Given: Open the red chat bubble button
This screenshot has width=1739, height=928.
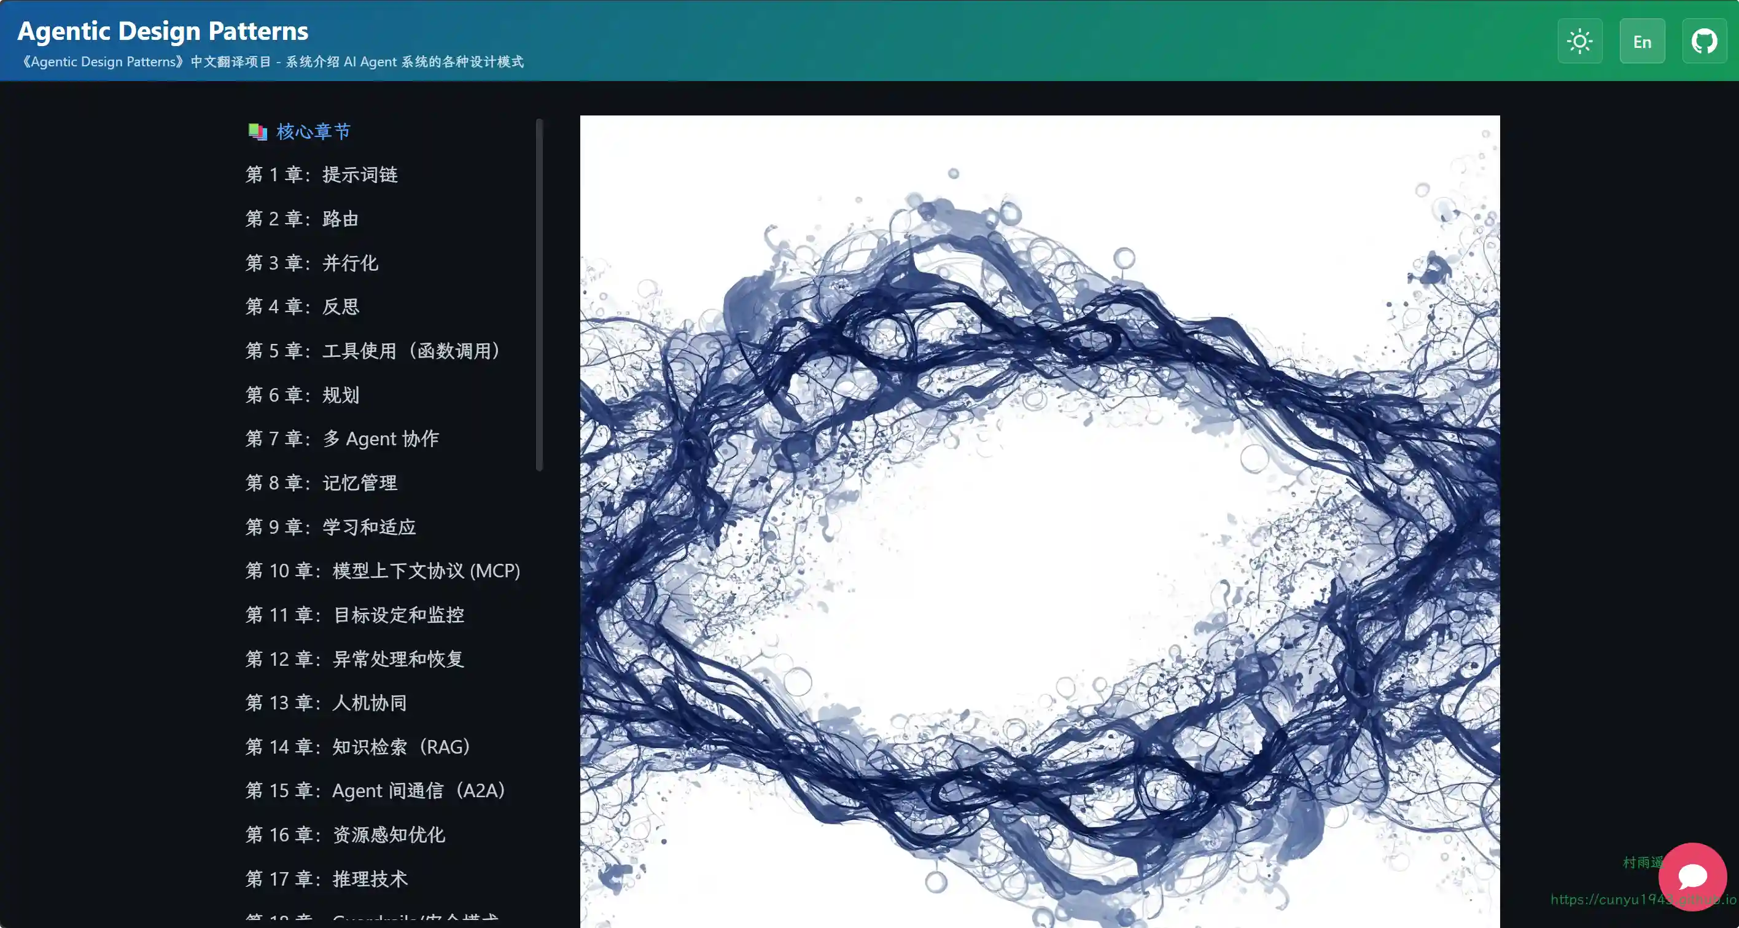Looking at the screenshot, I should tap(1692, 876).
